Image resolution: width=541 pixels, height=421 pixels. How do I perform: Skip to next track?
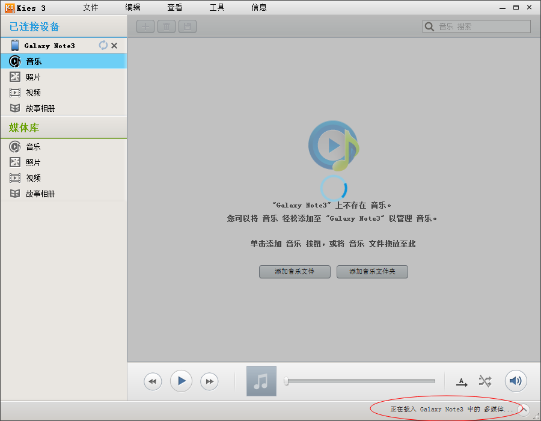209,381
